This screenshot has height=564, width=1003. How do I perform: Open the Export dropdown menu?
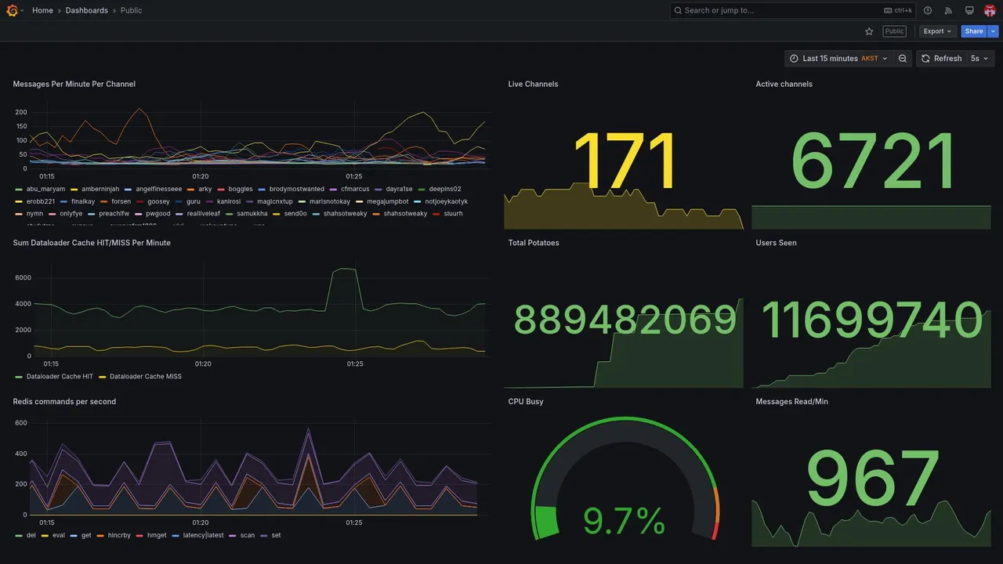point(938,31)
